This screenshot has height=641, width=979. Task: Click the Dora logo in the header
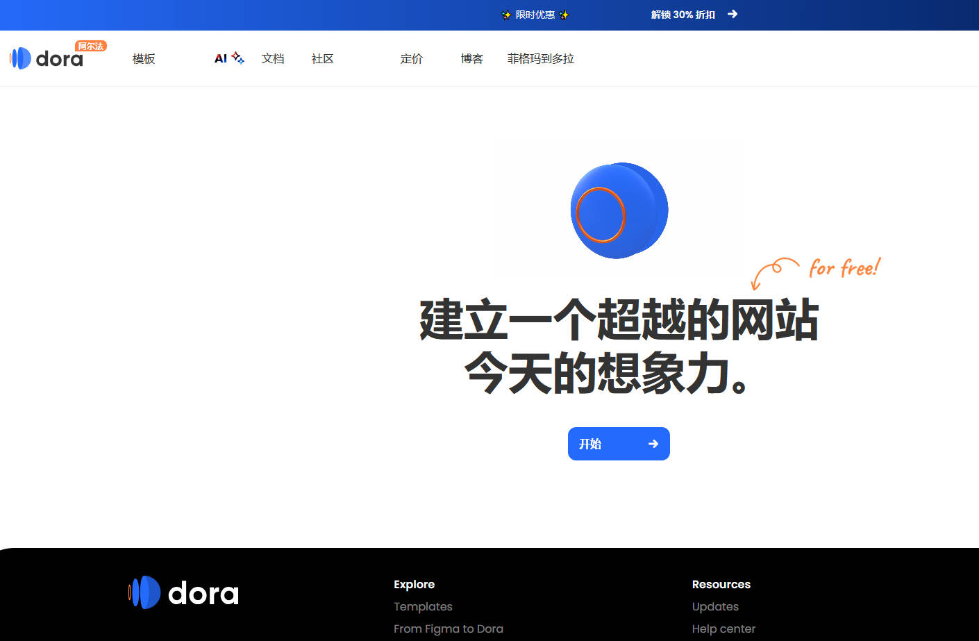pyautogui.click(x=46, y=59)
